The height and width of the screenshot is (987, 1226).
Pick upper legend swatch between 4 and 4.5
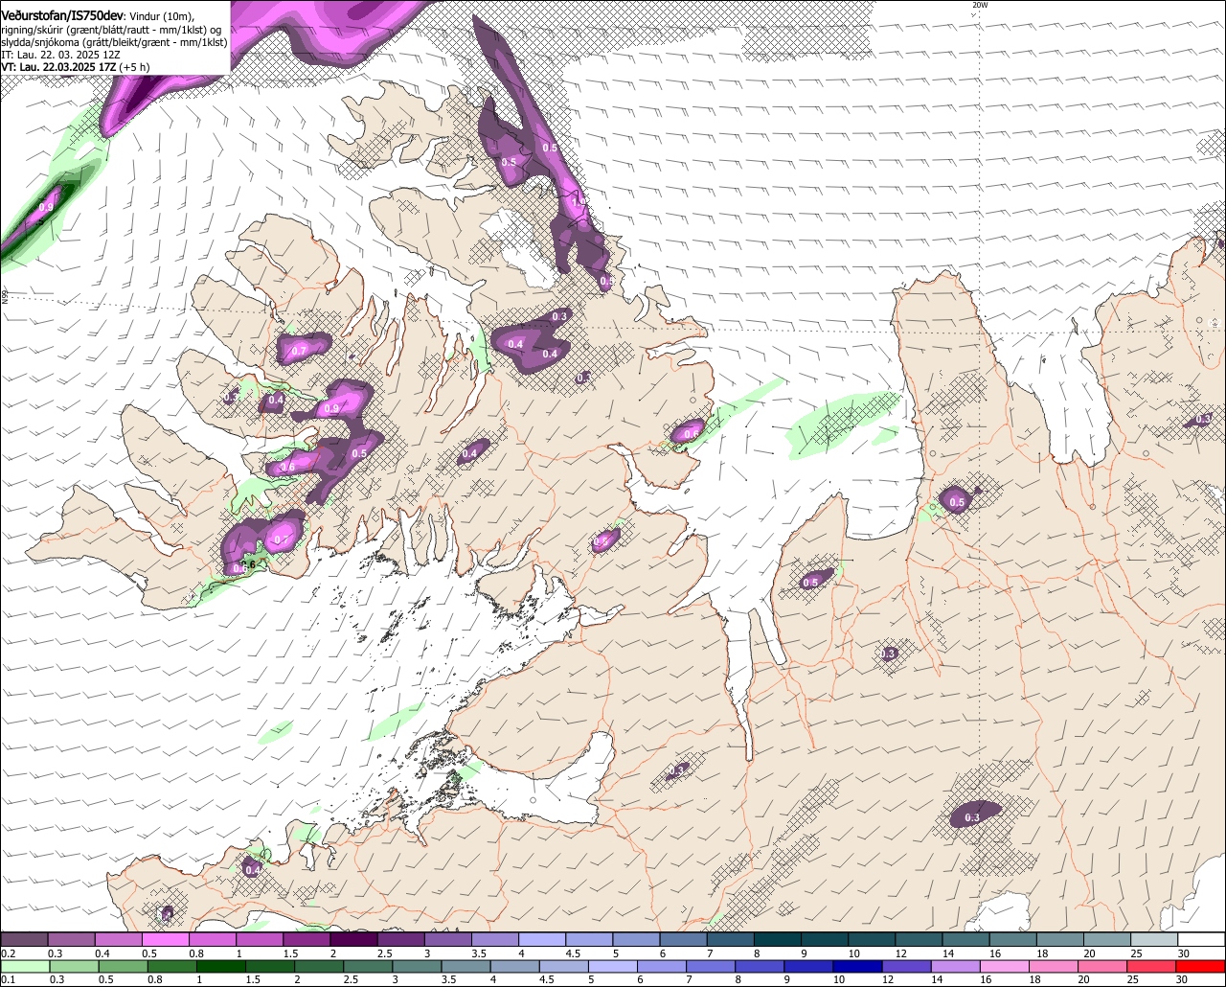coord(543,939)
